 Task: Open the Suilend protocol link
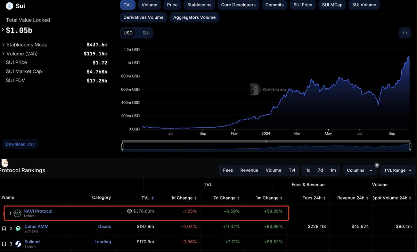pyautogui.click(x=32, y=242)
